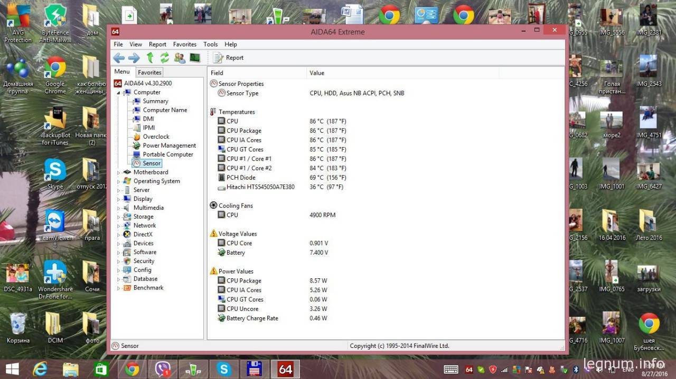Open the Report wizard toolbar button
Viewport: 676px width, 379px height.
click(228, 58)
